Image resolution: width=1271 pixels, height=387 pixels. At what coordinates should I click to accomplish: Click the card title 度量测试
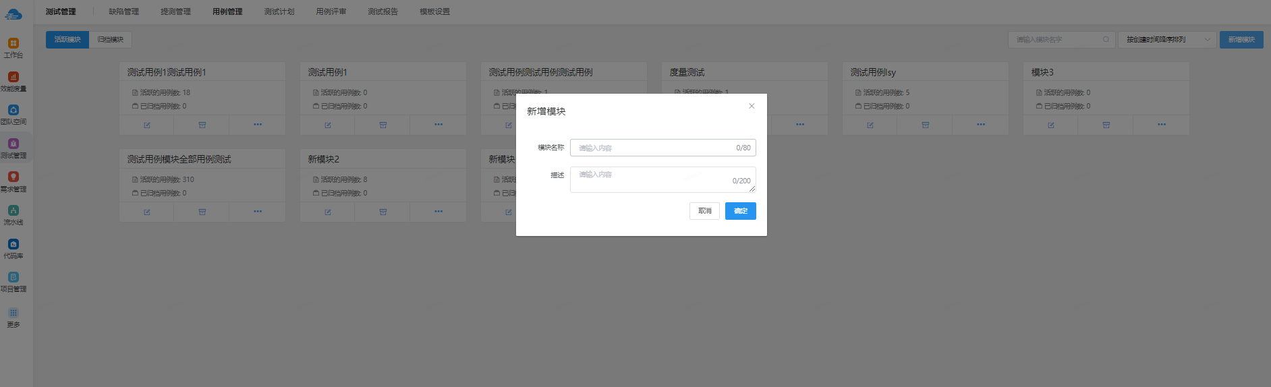(x=687, y=72)
